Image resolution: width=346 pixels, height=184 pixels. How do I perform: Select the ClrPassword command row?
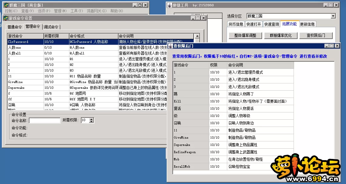[x=100, y=42]
